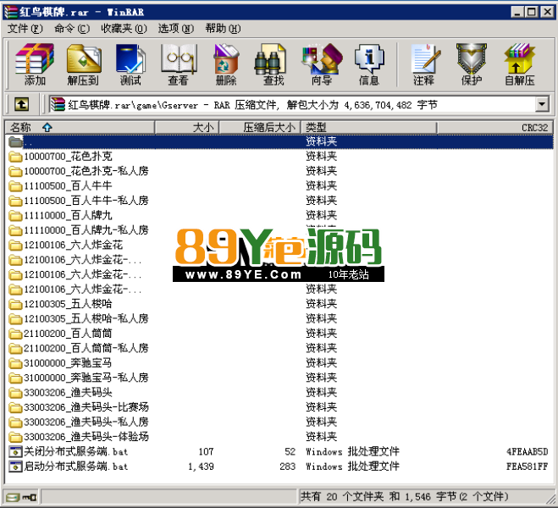The height and width of the screenshot is (508, 558).
Task: Click packed size value 283
Action: [288, 467]
